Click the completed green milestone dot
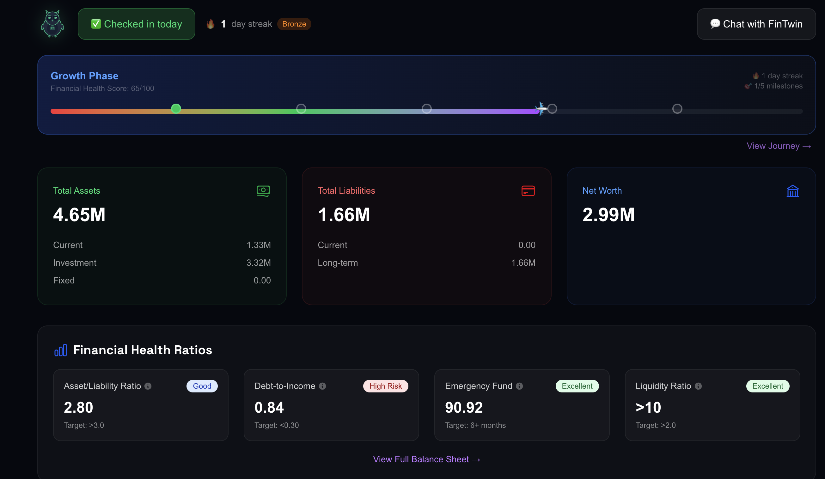 tap(176, 109)
